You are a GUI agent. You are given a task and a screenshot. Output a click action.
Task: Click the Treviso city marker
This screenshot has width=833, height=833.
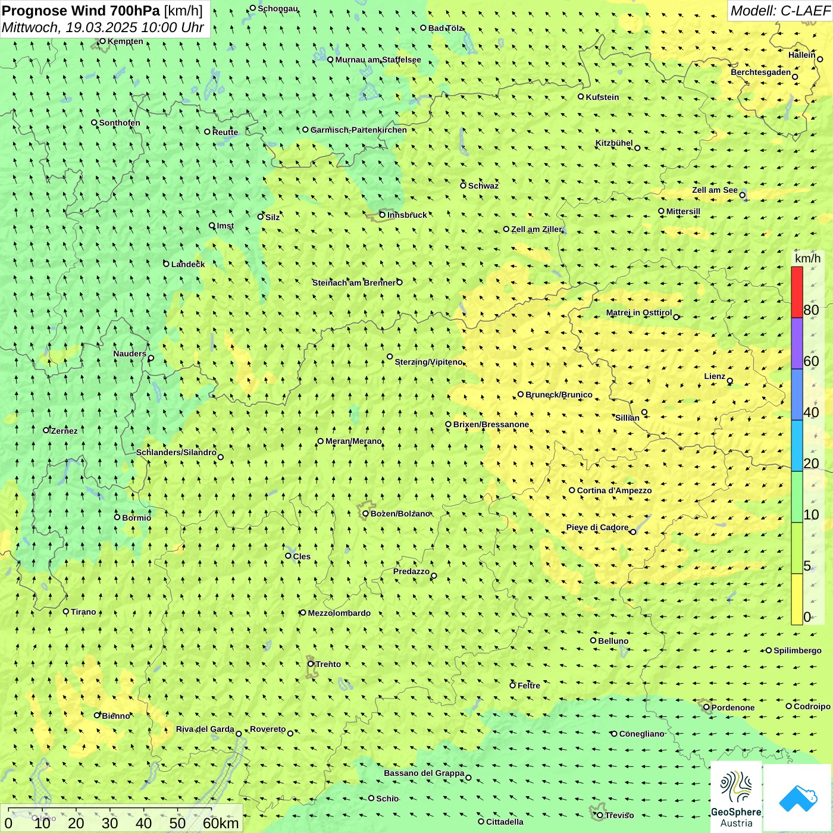[600, 815]
